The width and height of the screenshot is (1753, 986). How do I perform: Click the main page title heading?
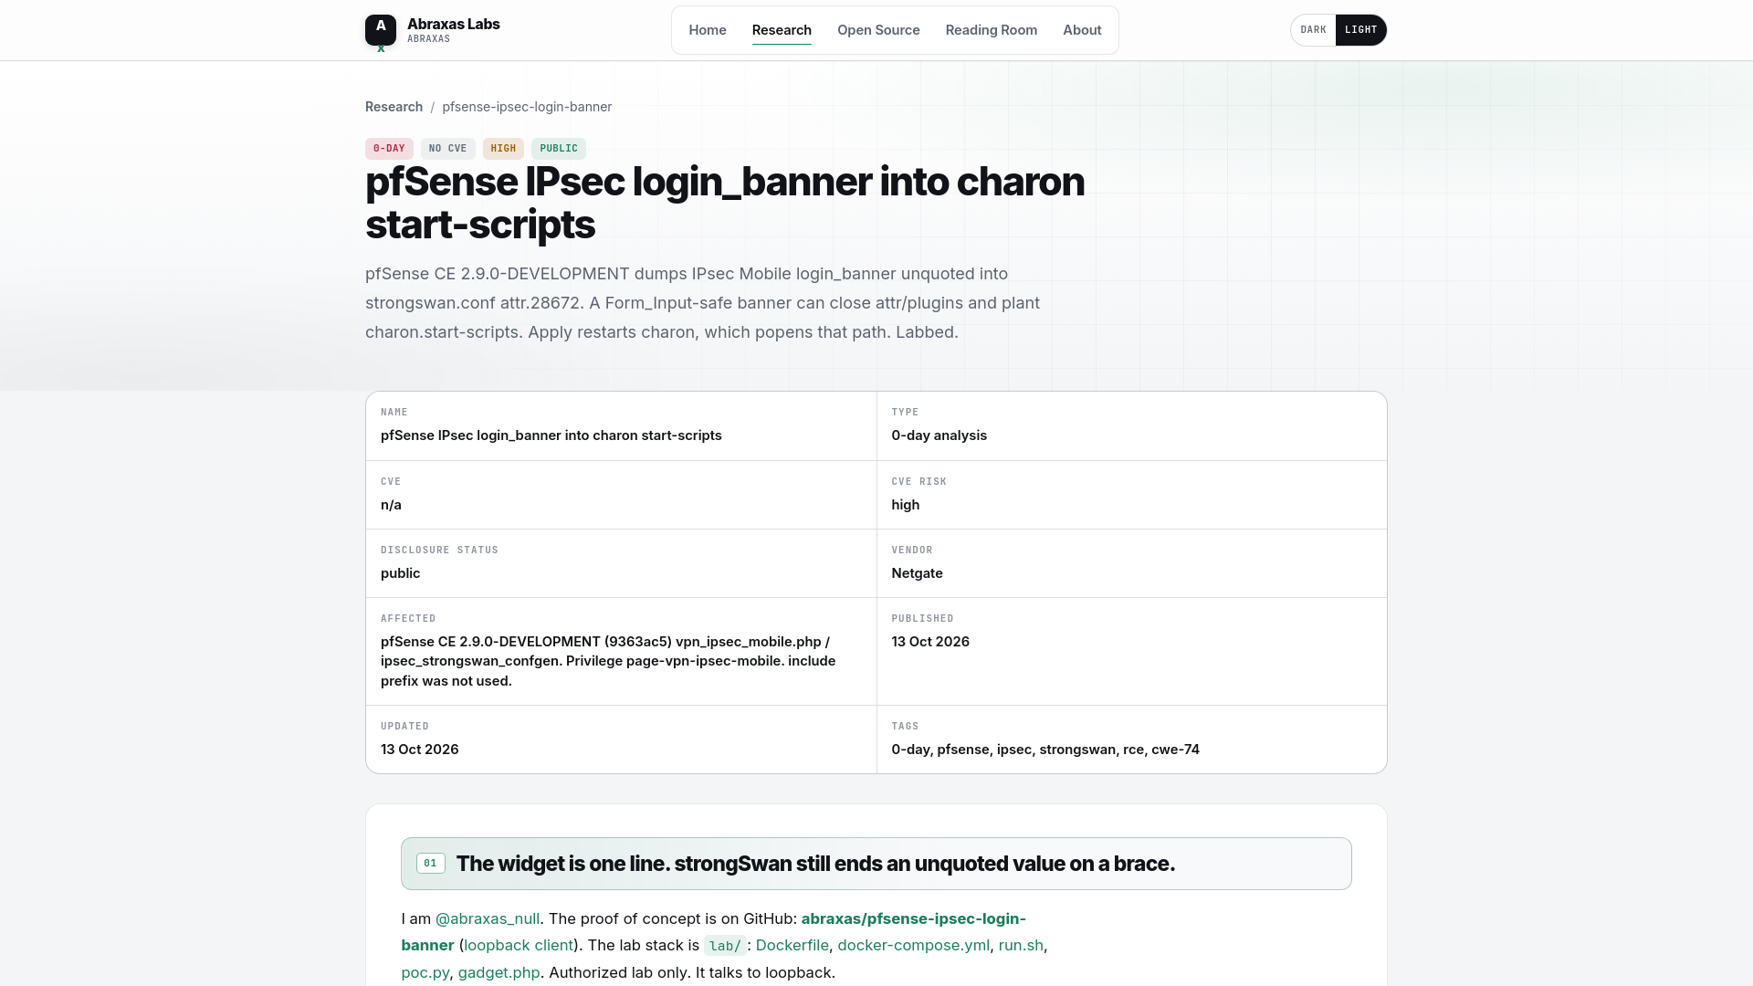(725, 203)
